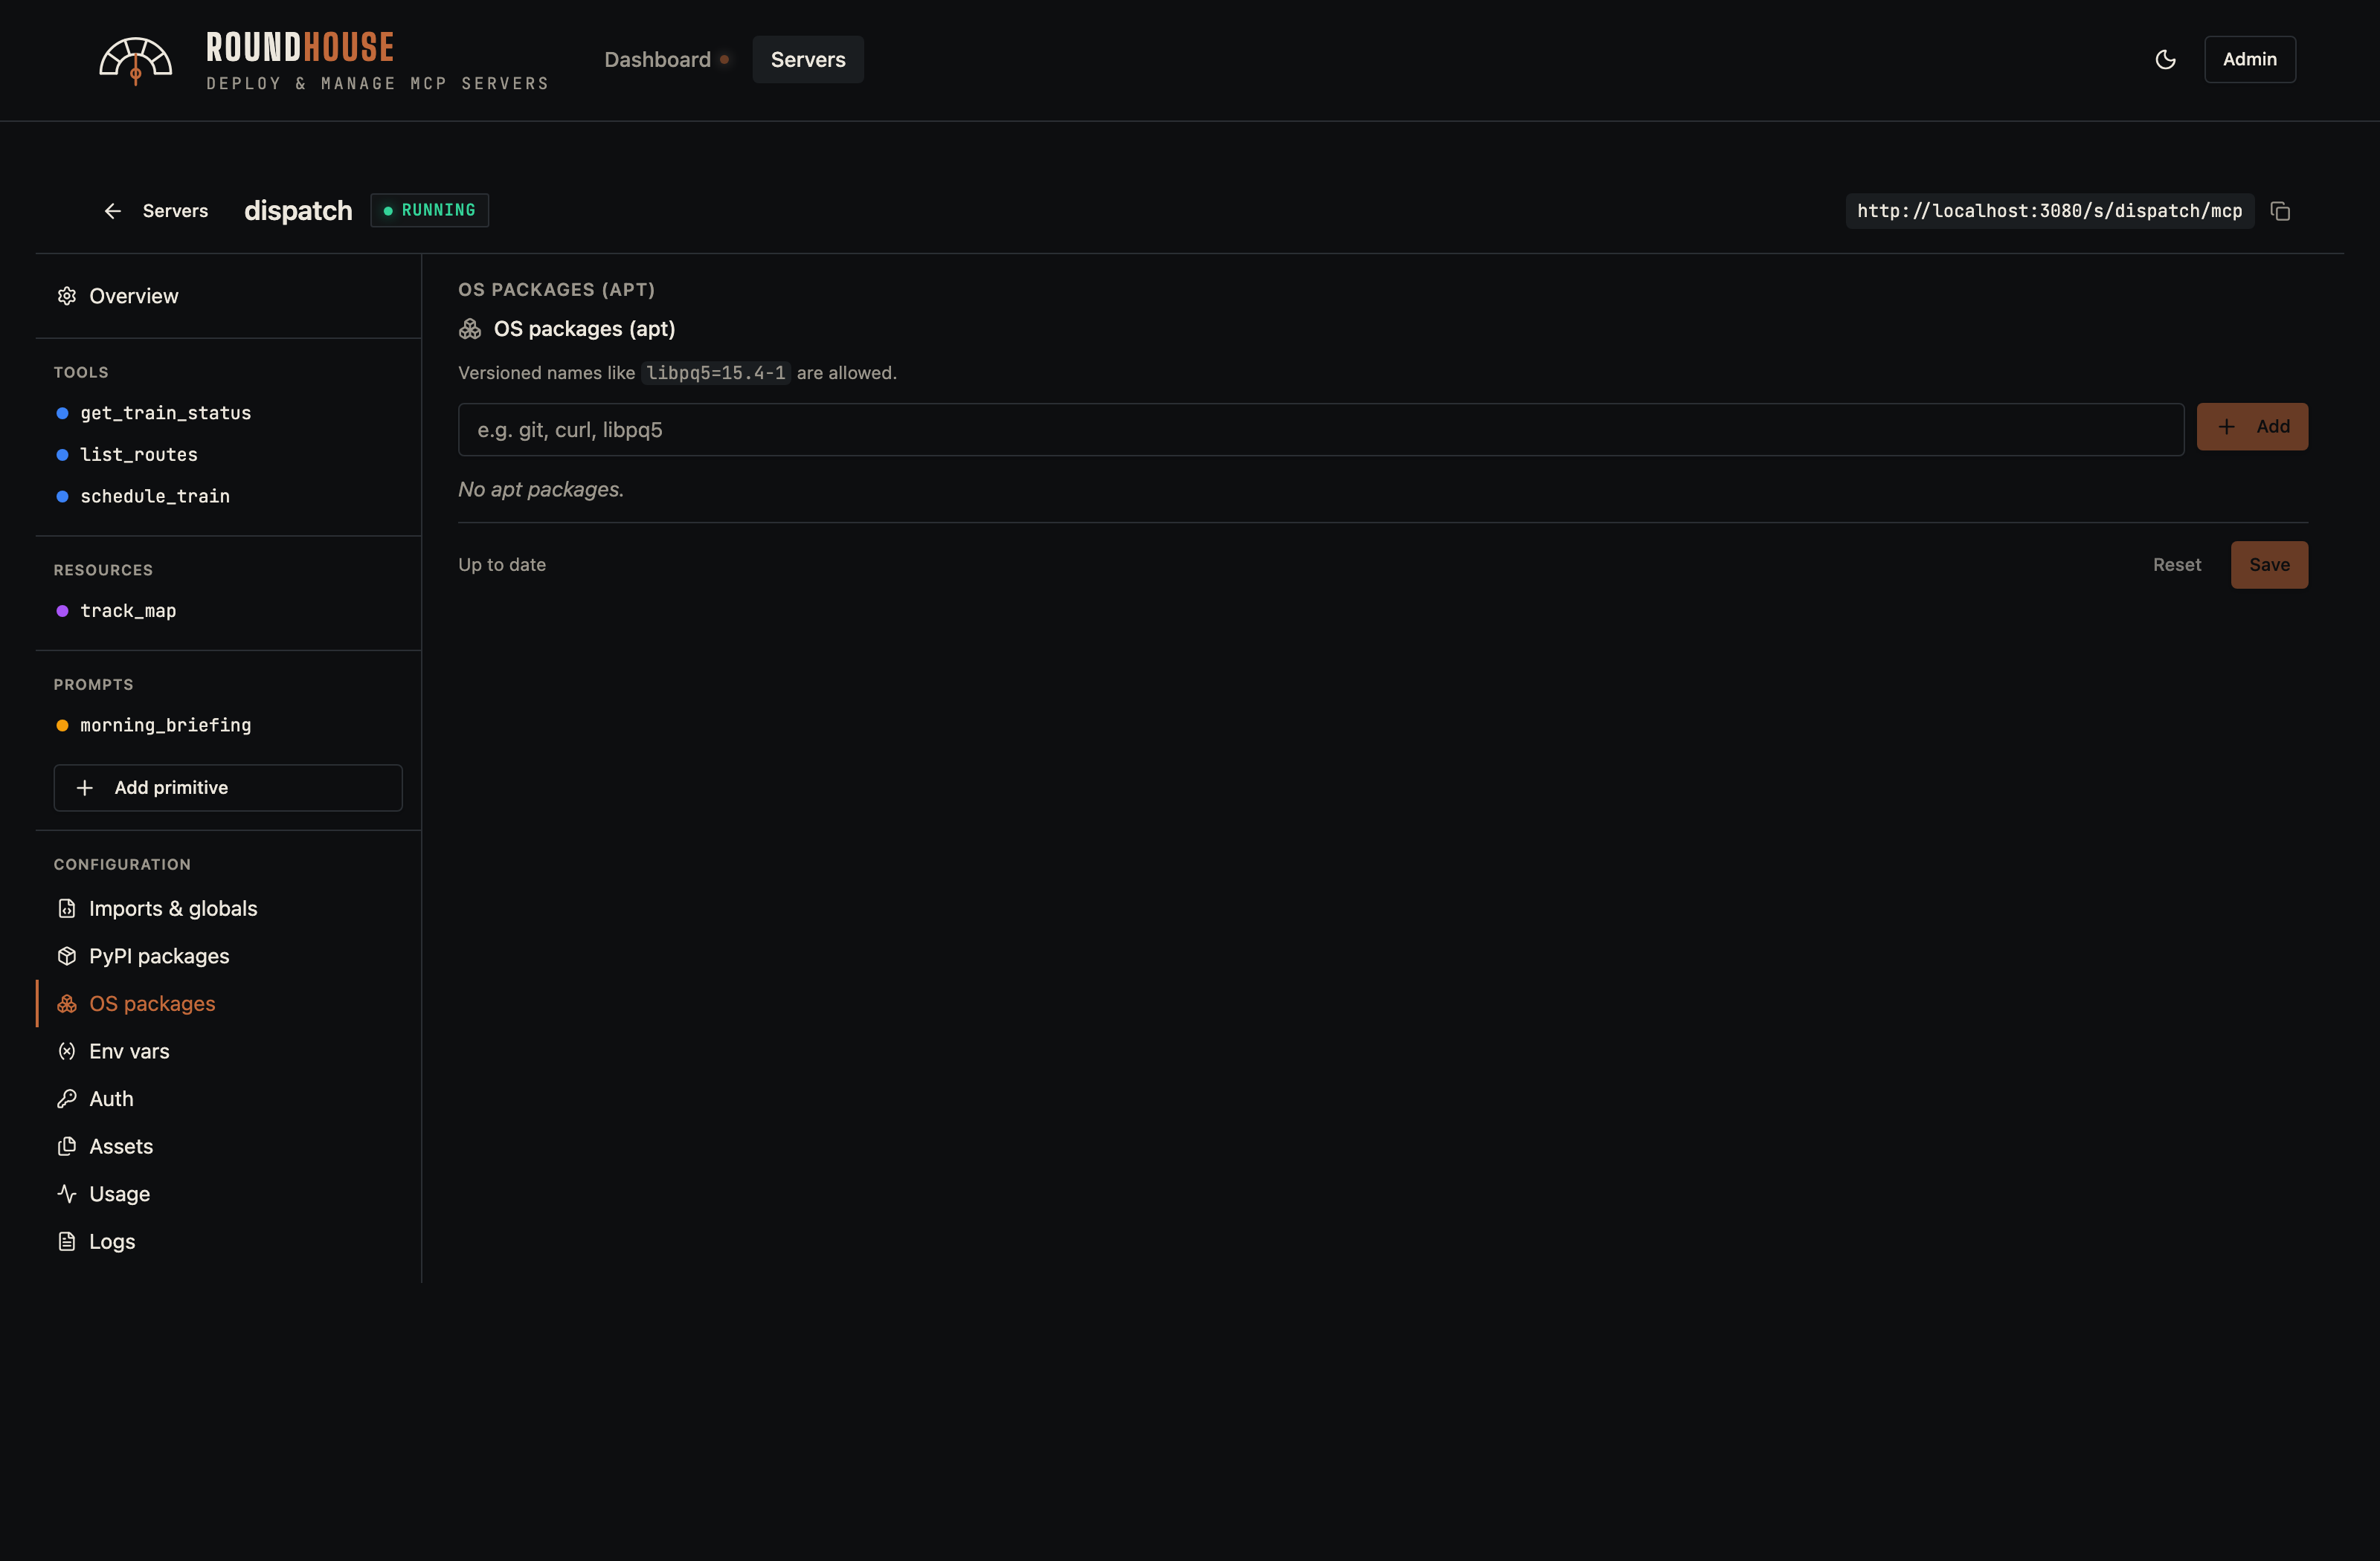Click the dispatch server title
2380x1561 pixels.
(x=298, y=211)
